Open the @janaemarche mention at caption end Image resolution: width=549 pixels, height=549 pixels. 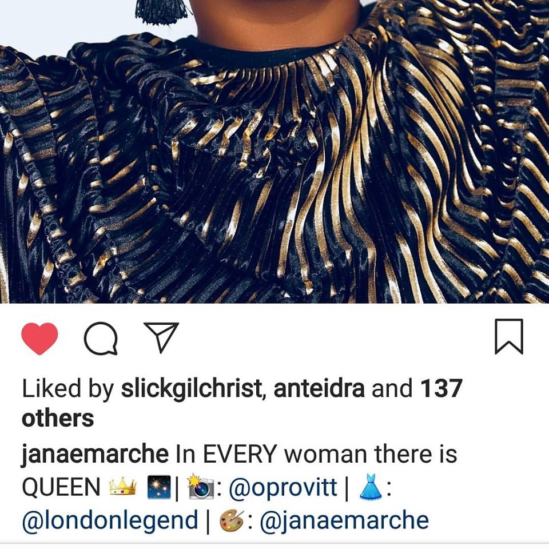click(x=344, y=520)
